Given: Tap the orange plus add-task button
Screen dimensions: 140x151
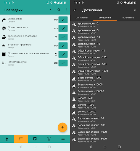Looking at the screenshot, I should 62,127.
